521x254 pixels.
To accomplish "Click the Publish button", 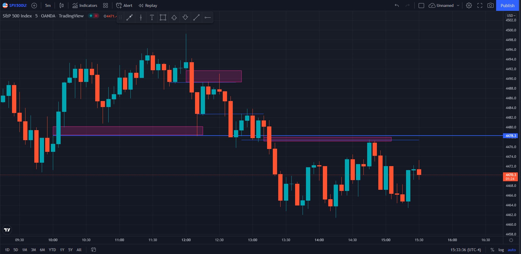I will [507, 5].
